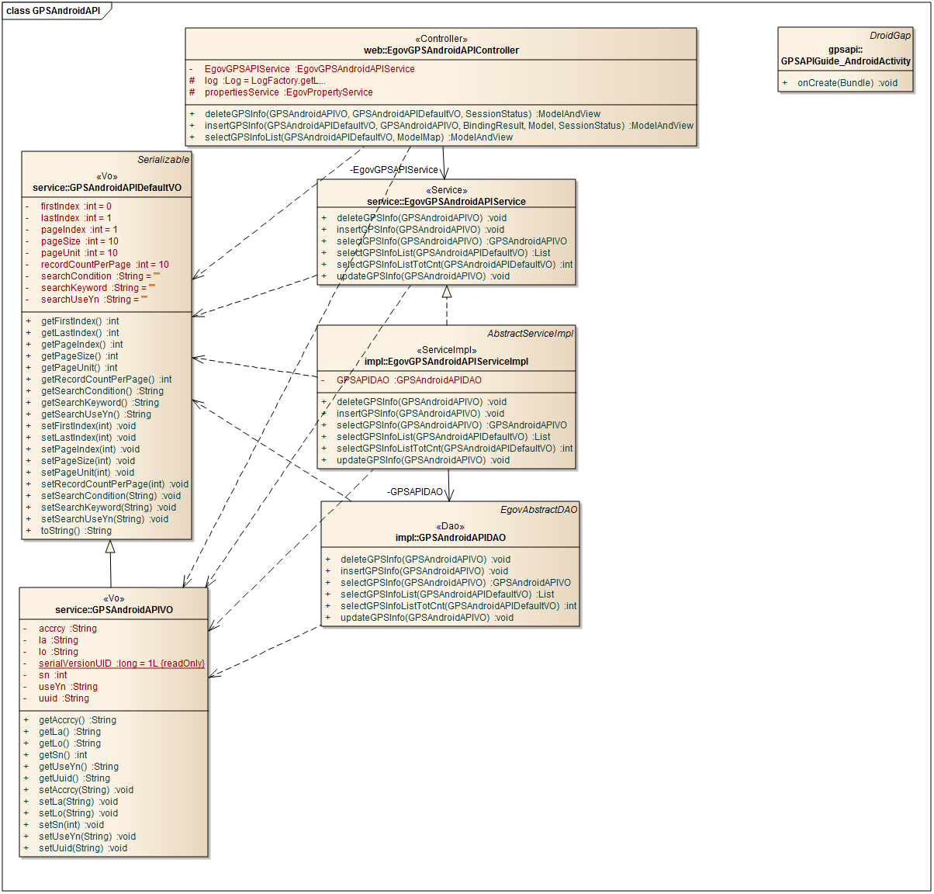This screenshot has height=894, width=934.
Task: Select the EgovGPSAndroidAPIServiceImpl class title
Action: click(x=446, y=362)
